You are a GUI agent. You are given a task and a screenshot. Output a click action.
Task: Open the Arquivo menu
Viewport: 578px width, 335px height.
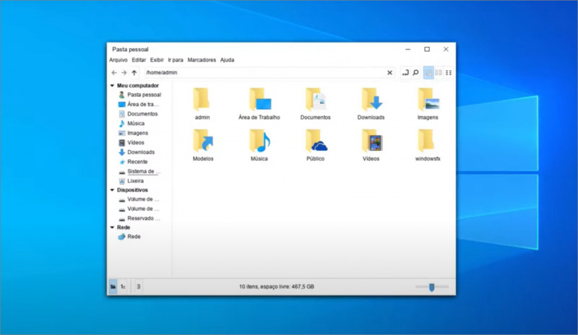coord(118,60)
